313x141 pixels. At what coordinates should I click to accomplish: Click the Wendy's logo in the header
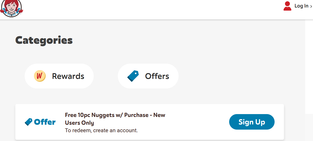click(x=11, y=8)
